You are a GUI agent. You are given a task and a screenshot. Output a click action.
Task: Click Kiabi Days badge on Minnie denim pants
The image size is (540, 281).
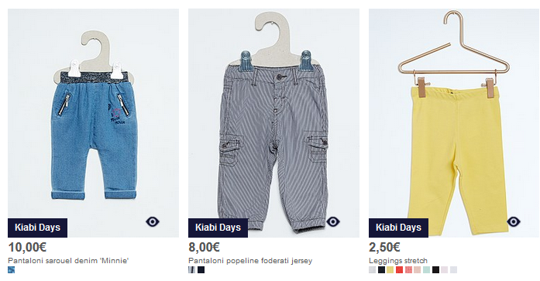coord(37,228)
